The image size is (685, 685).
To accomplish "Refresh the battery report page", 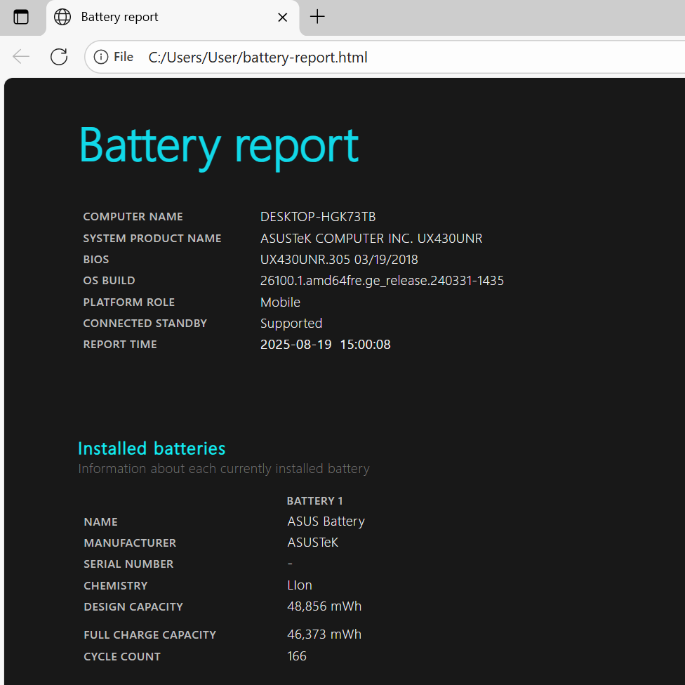I will [x=59, y=57].
